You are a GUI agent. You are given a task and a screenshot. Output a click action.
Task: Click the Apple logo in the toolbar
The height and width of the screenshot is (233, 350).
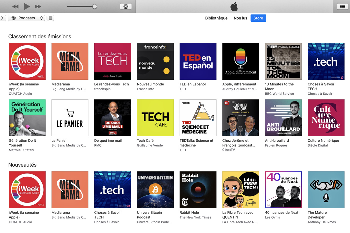coord(234,6)
